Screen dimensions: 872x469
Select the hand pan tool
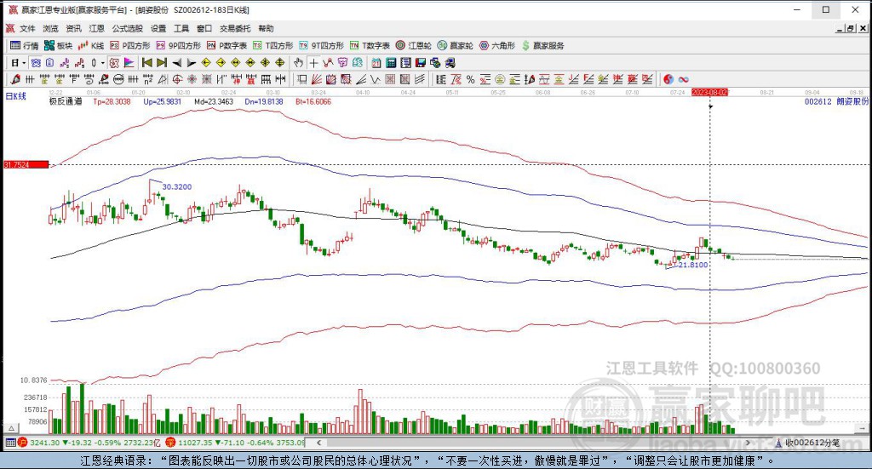(x=299, y=63)
